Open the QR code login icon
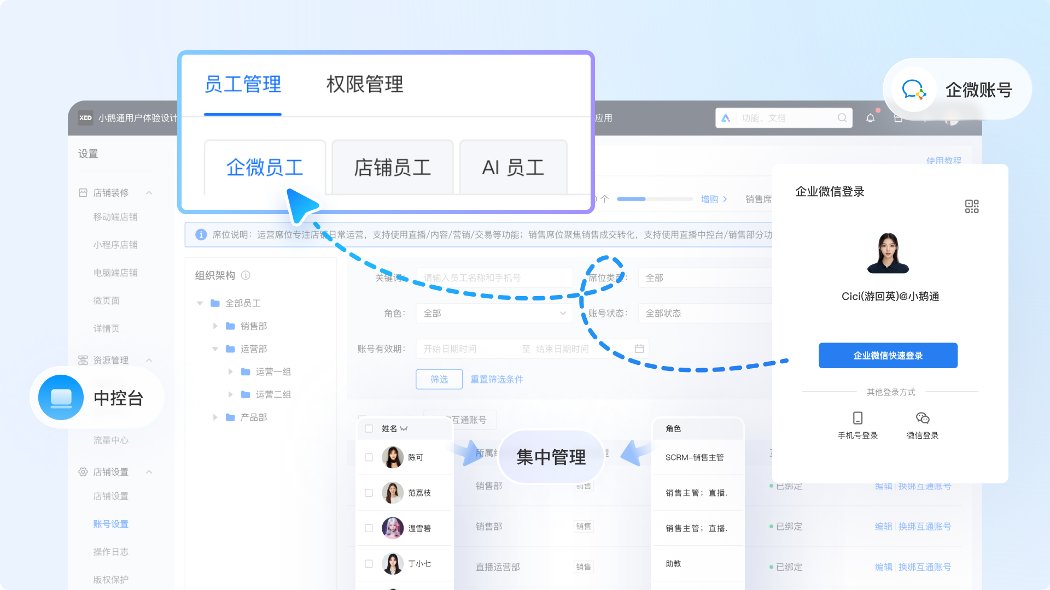Image resolution: width=1050 pixels, height=590 pixels. [x=972, y=206]
